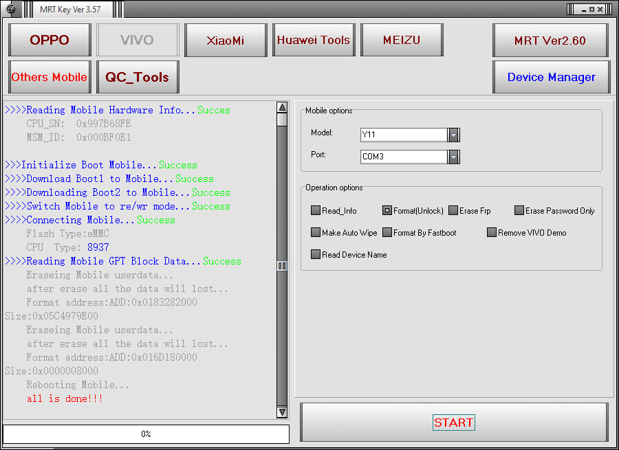Click the log scrollbar down arrow
619x450 pixels.
coord(282,412)
